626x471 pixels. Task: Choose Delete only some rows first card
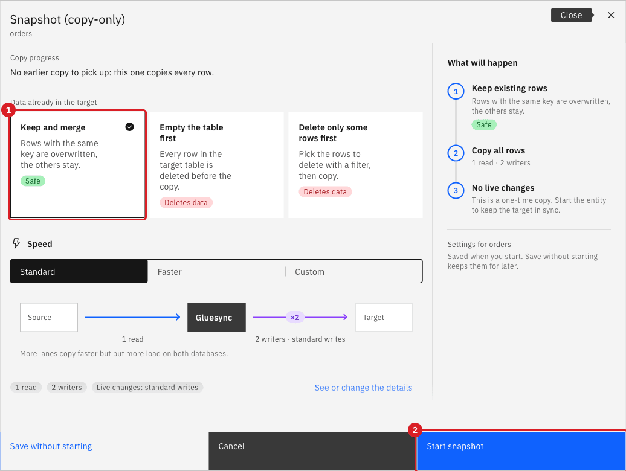pos(355,165)
